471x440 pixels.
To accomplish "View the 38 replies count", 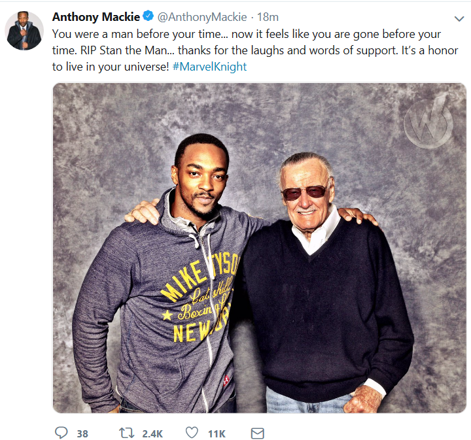I will (82, 433).
